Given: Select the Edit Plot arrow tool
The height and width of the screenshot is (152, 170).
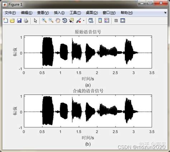Looking at the screenshot, I should pos(35,21).
